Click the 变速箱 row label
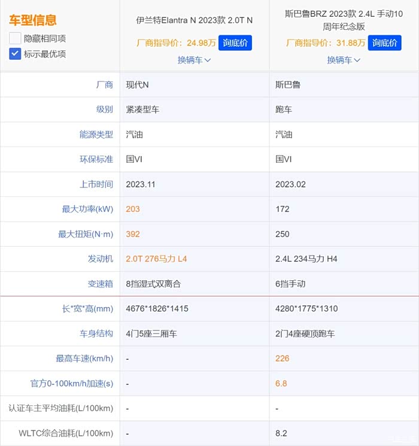This screenshot has height=446, width=419. (101, 284)
